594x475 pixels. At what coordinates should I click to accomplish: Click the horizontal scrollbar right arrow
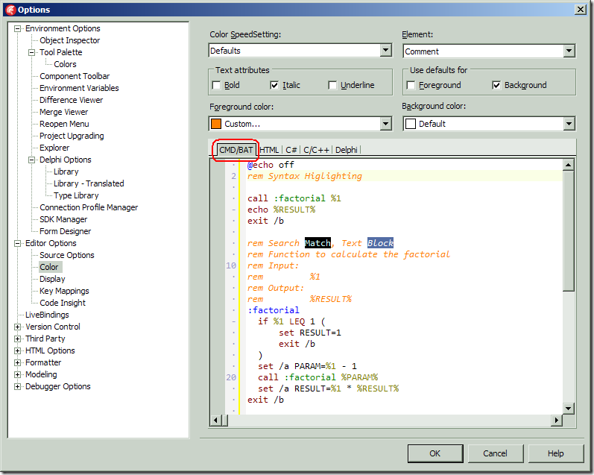556,421
